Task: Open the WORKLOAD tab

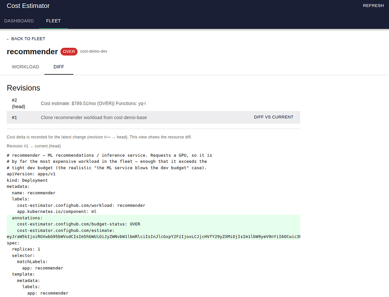Action: point(25,67)
